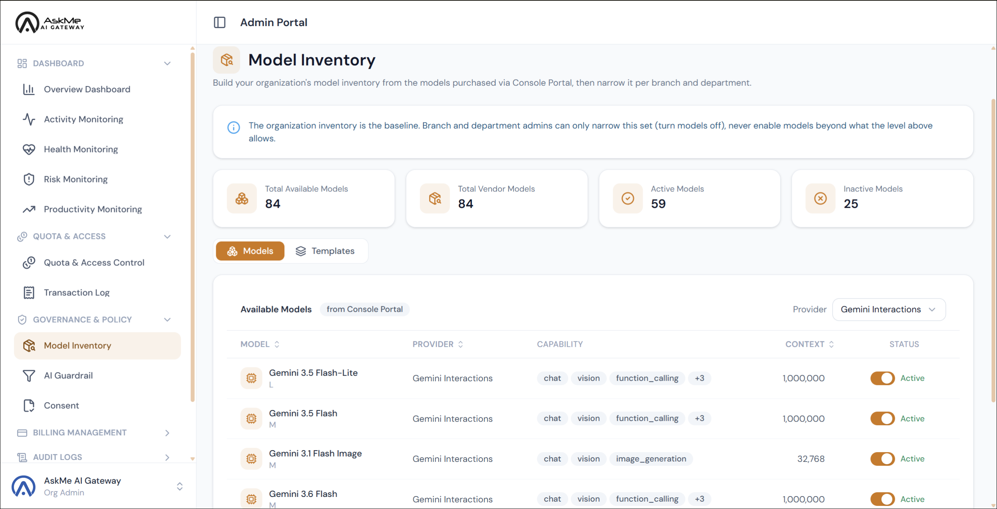Go to Activity Monitoring page
Screen dimensions: 997x509
[97, 119]
